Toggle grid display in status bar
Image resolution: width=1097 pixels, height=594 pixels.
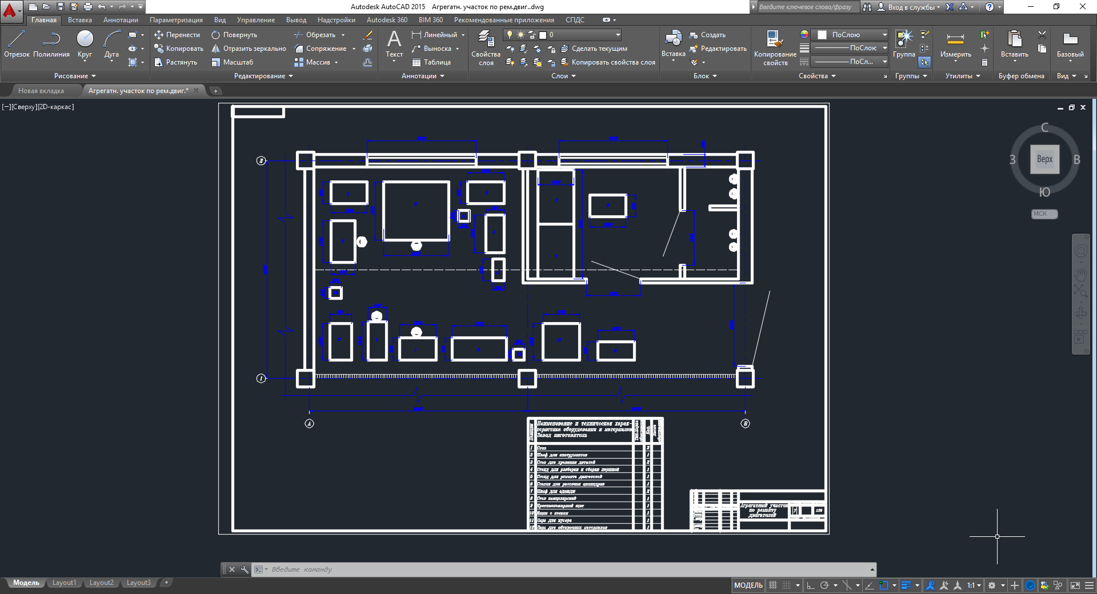click(x=773, y=585)
